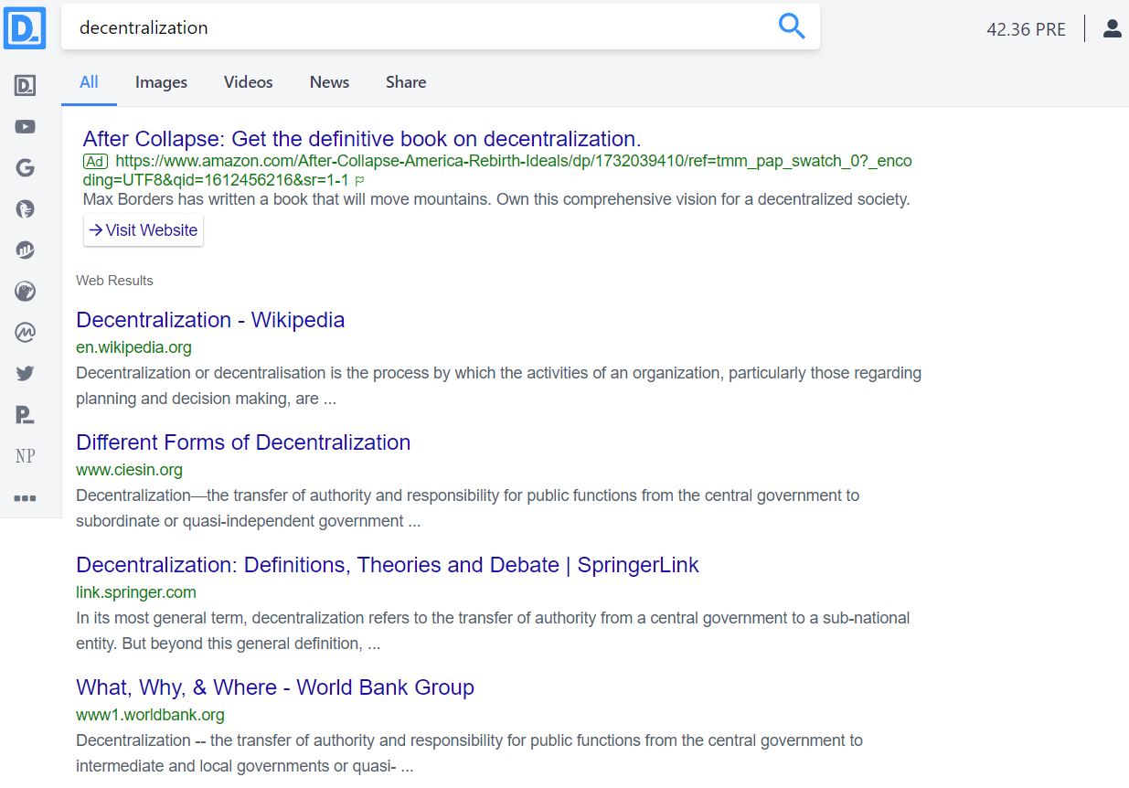Click the link.springer.com URL
Viewport: 1129px width, 788px height.
coord(136,592)
